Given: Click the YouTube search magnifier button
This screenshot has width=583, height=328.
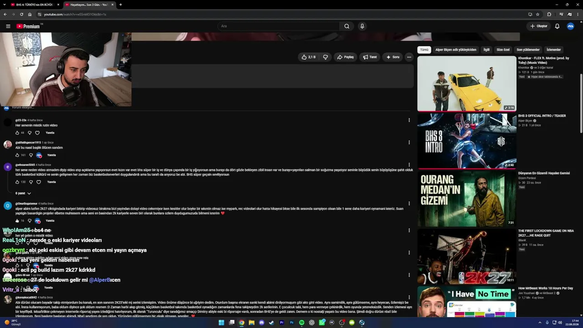Looking at the screenshot, I should tap(347, 26).
